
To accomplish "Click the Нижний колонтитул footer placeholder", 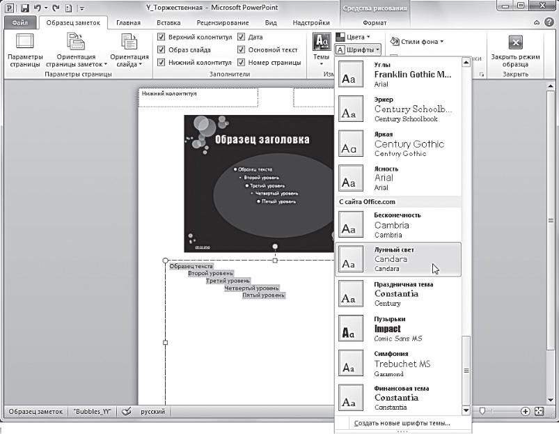I will (198, 98).
